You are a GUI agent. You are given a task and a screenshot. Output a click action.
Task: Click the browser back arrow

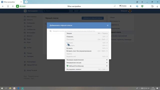click(x=3, y=6)
